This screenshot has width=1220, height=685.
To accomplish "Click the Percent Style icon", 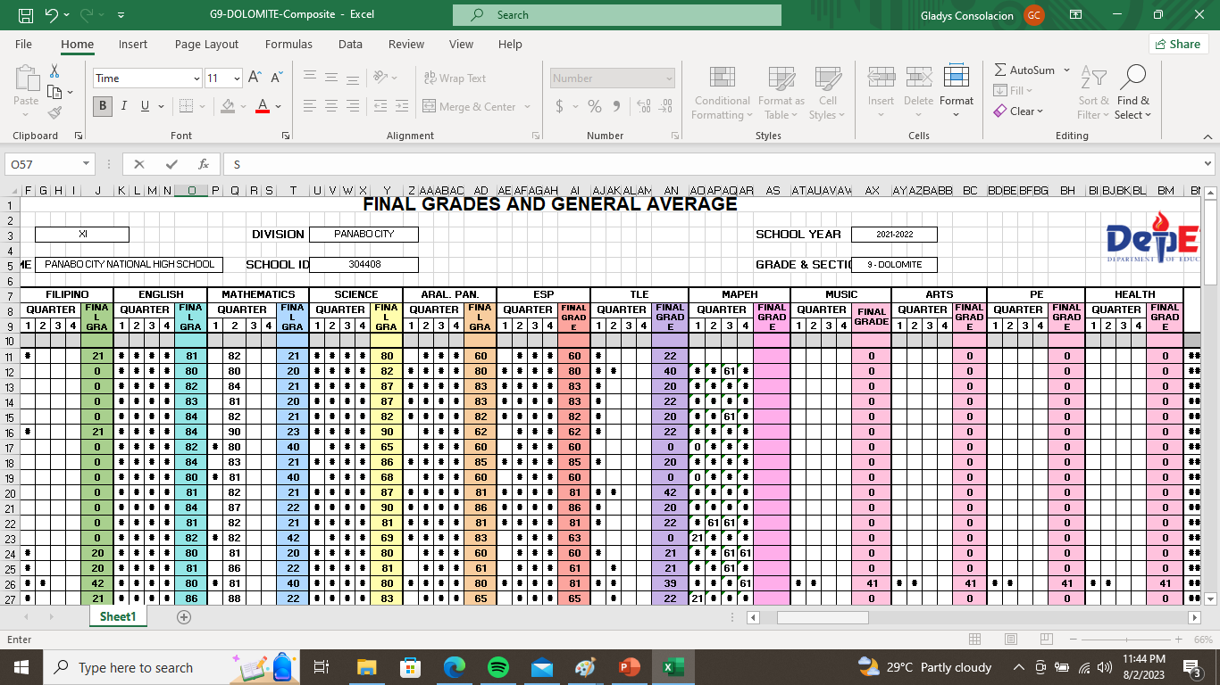I will pos(595,106).
